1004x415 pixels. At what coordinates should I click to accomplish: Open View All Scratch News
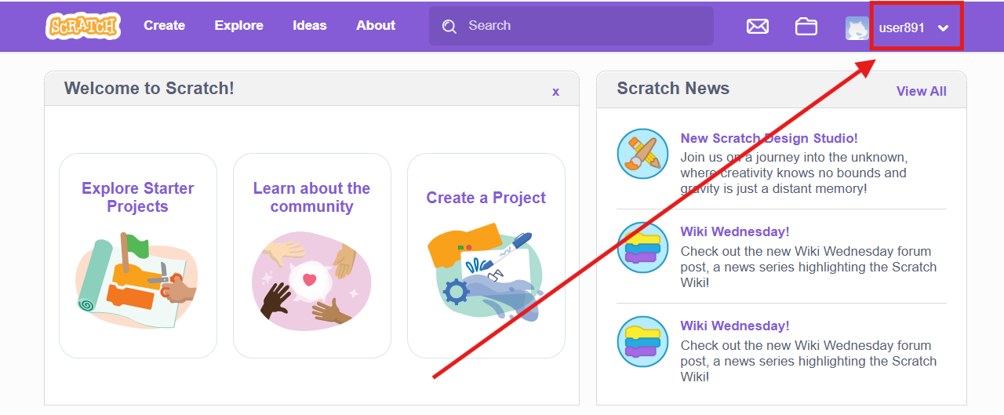922,91
